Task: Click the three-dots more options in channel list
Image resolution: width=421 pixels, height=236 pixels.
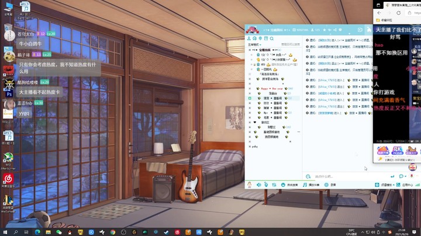Action: click(x=299, y=132)
